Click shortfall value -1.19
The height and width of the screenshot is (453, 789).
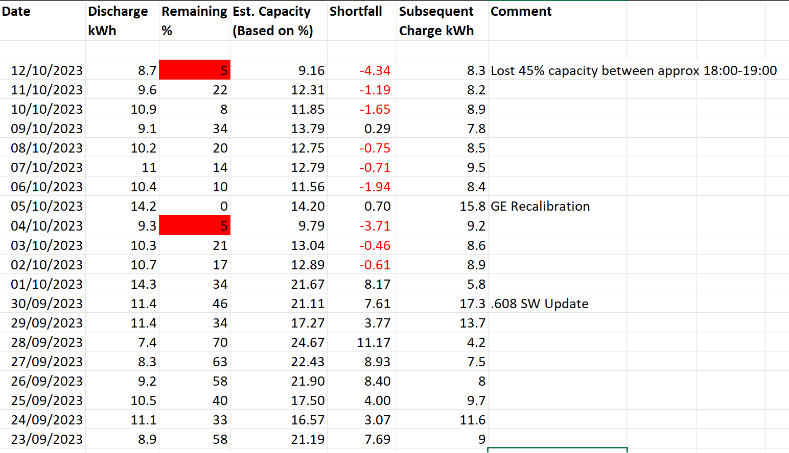(362, 90)
